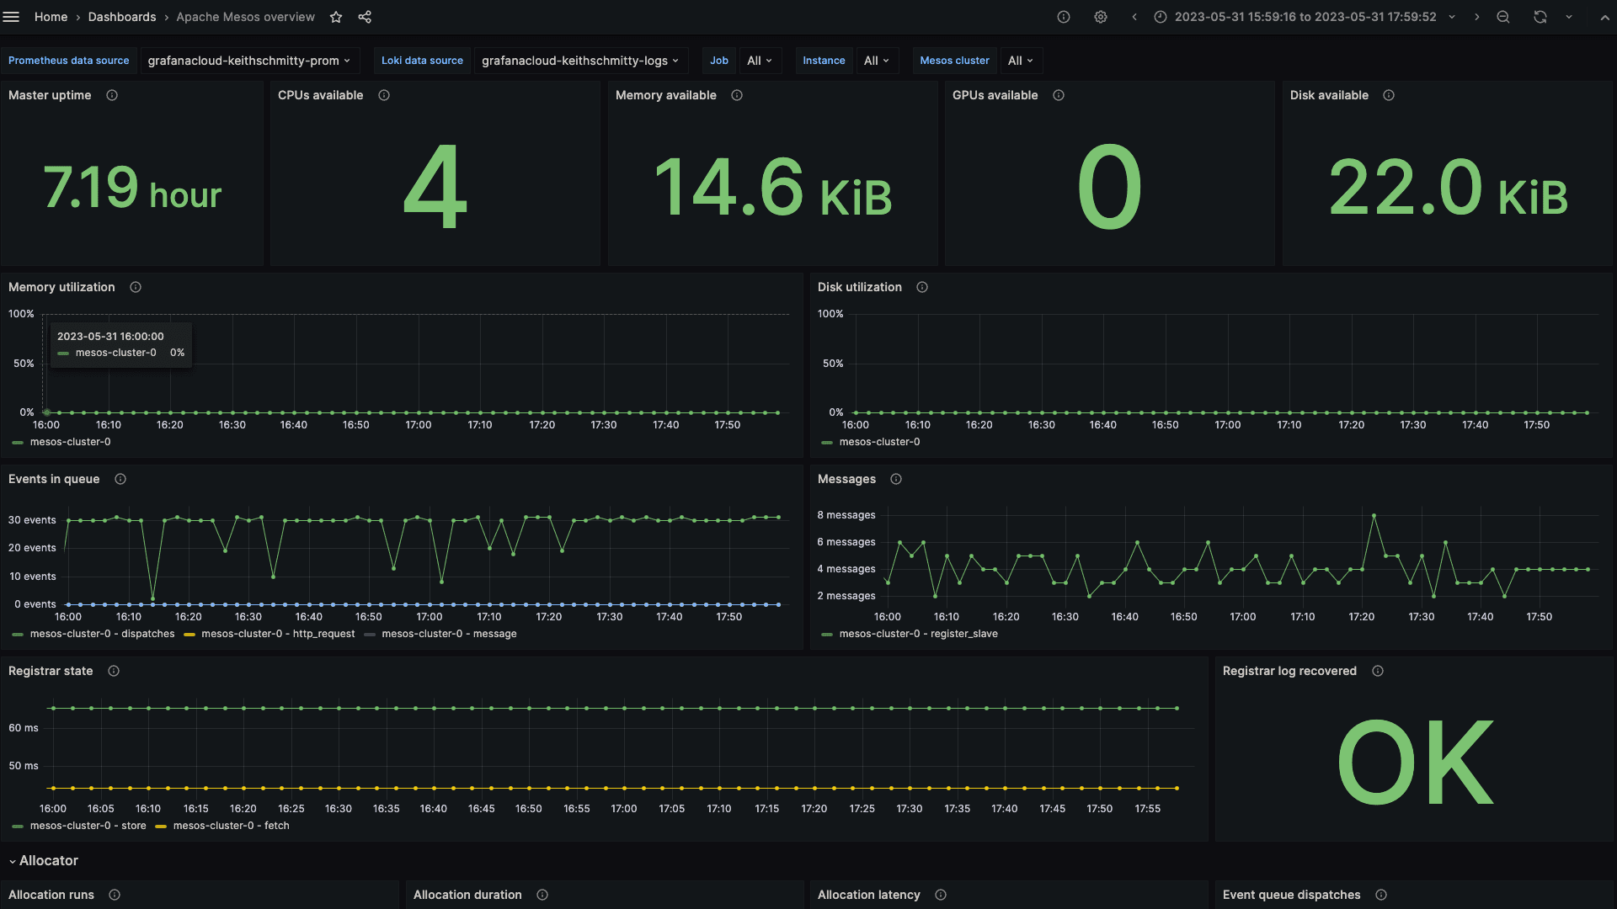Refresh the dashboard data
This screenshot has height=909, width=1617.
tap(1540, 17)
